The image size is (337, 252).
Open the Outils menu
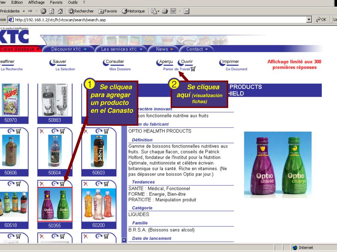pos(73,2)
